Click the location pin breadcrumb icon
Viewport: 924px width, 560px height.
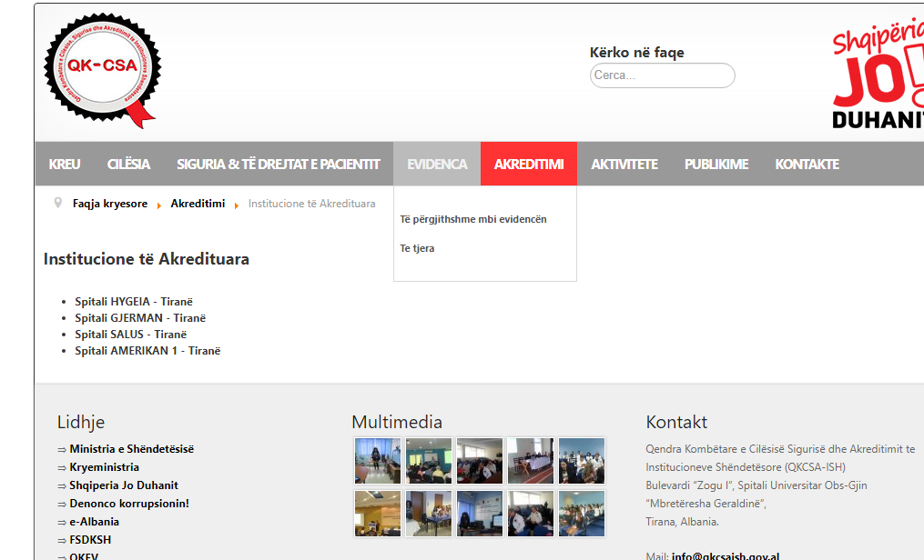58,203
